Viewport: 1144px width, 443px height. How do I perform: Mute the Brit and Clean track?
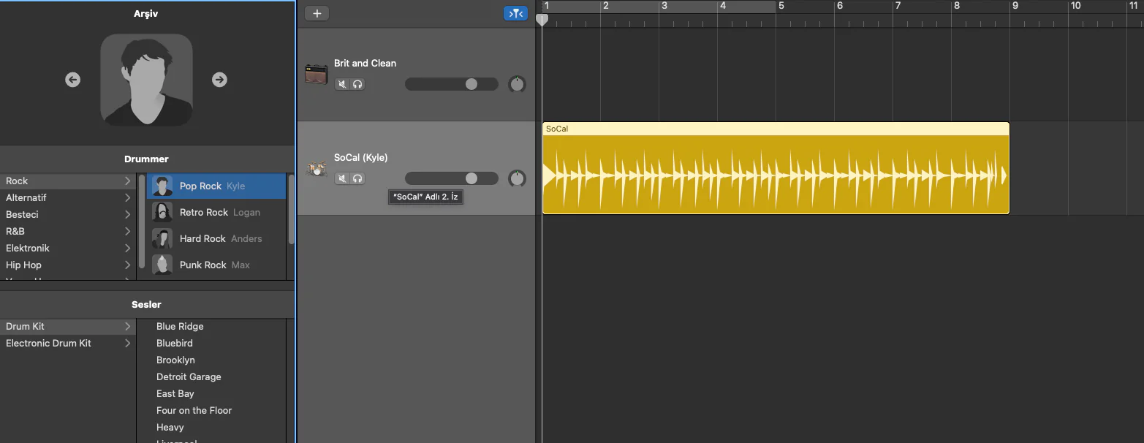pos(342,84)
